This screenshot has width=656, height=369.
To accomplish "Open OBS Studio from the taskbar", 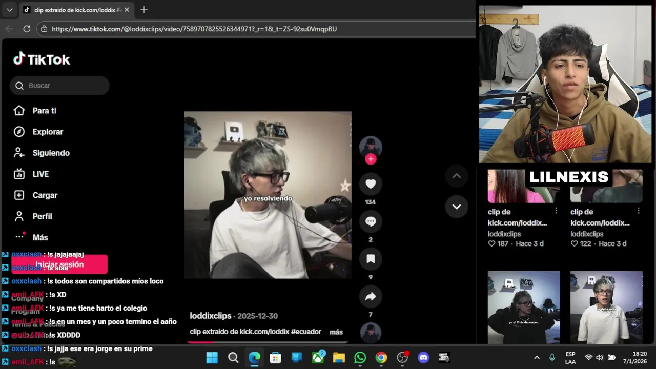I will point(402,357).
